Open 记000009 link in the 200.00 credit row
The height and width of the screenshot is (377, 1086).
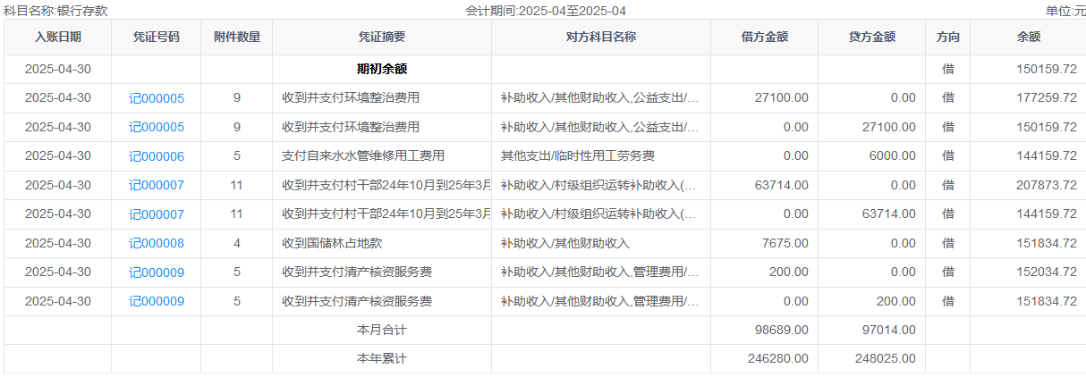coord(157,301)
